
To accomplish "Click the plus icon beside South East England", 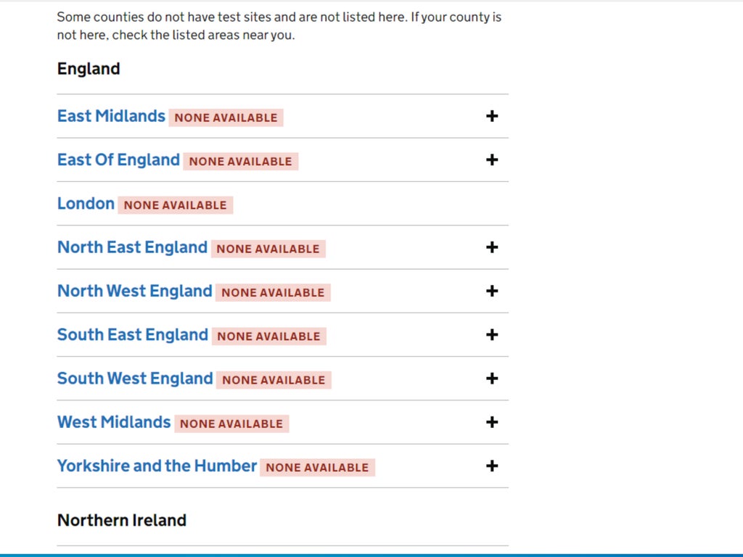I will coord(492,334).
